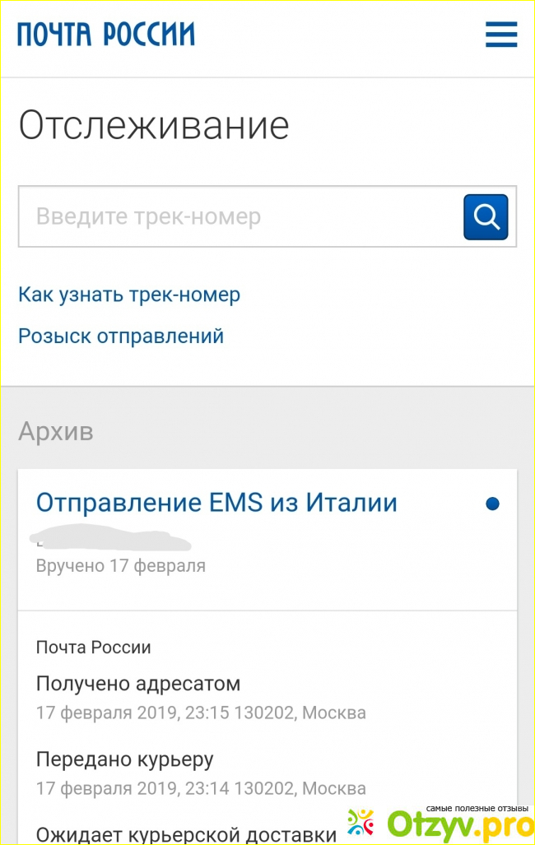Screen dimensions: 535x845
Task: Click the Otzyv.pro colorful logo icon
Action: (x=361, y=824)
